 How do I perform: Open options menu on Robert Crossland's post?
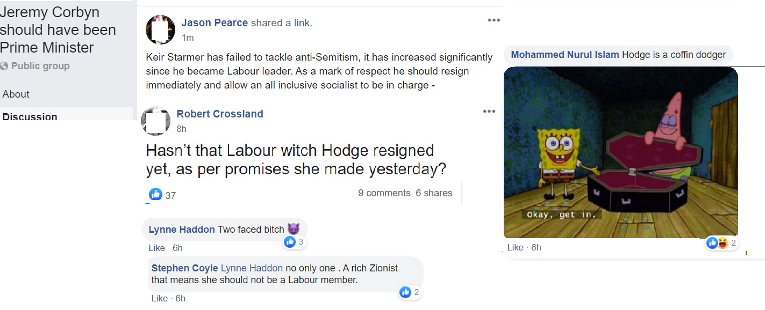coord(489,112)
